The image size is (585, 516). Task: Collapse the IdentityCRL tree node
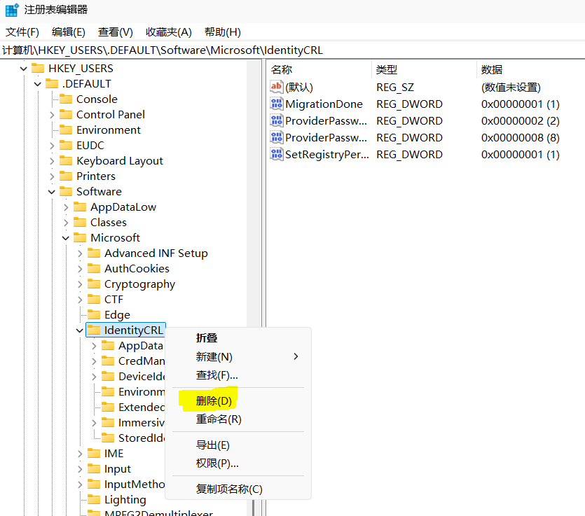(x=80, y=330)
